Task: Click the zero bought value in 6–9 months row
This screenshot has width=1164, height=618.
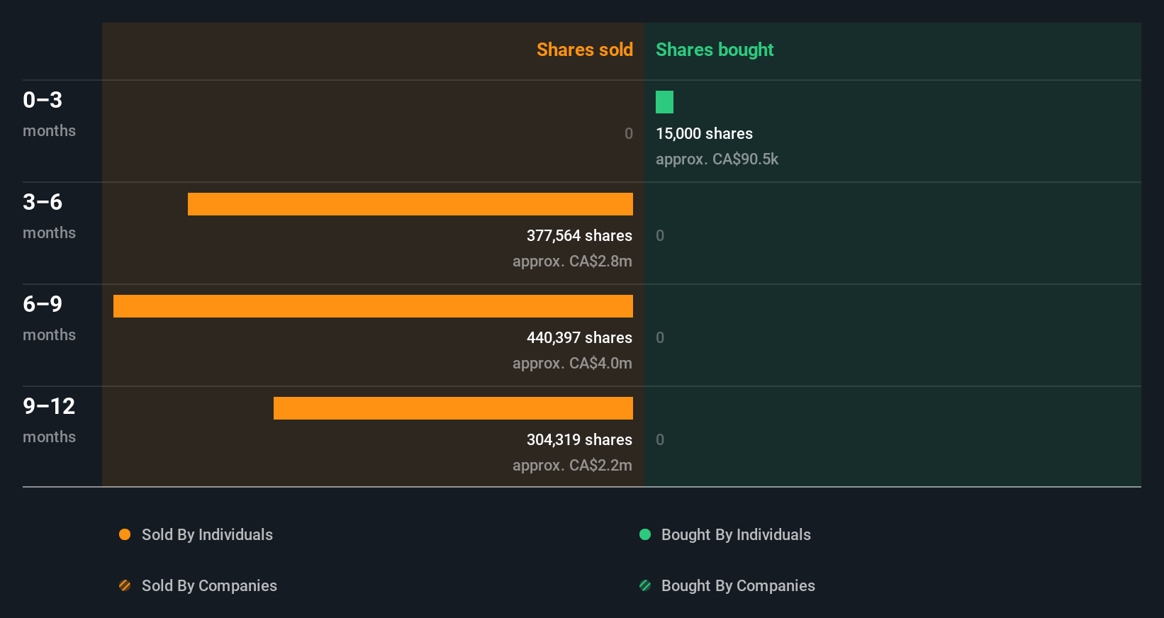Action: pos(660,338)
